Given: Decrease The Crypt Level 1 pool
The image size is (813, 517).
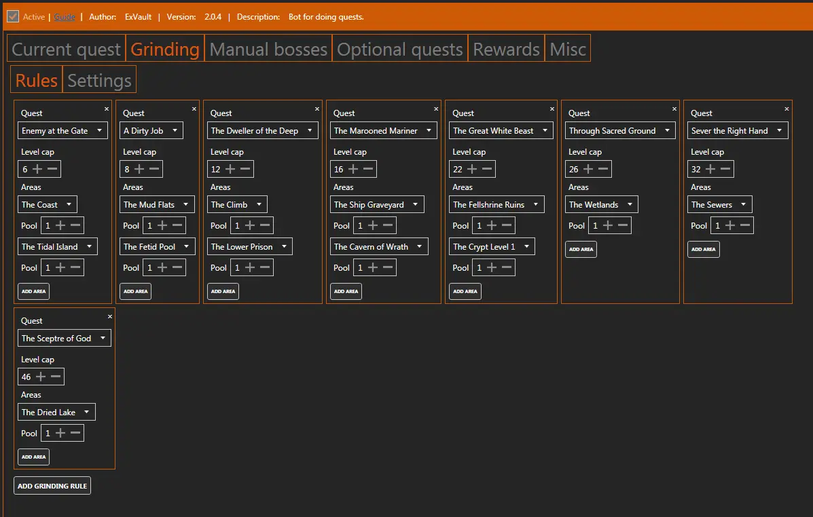Looking at the screenshot, I should (x=507, y=267).
